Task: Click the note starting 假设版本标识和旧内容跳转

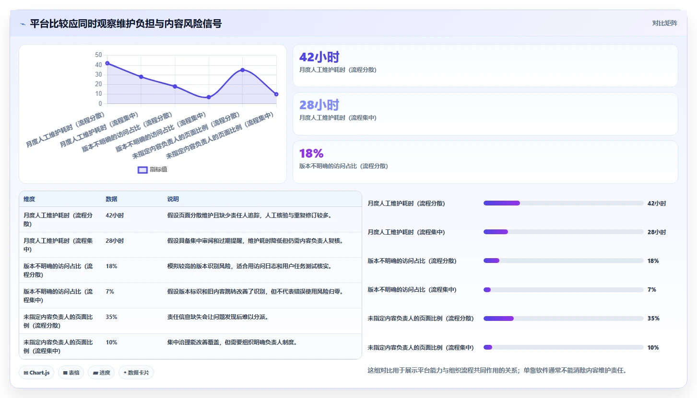Action: pyautogui.click(x=255, y=292)
